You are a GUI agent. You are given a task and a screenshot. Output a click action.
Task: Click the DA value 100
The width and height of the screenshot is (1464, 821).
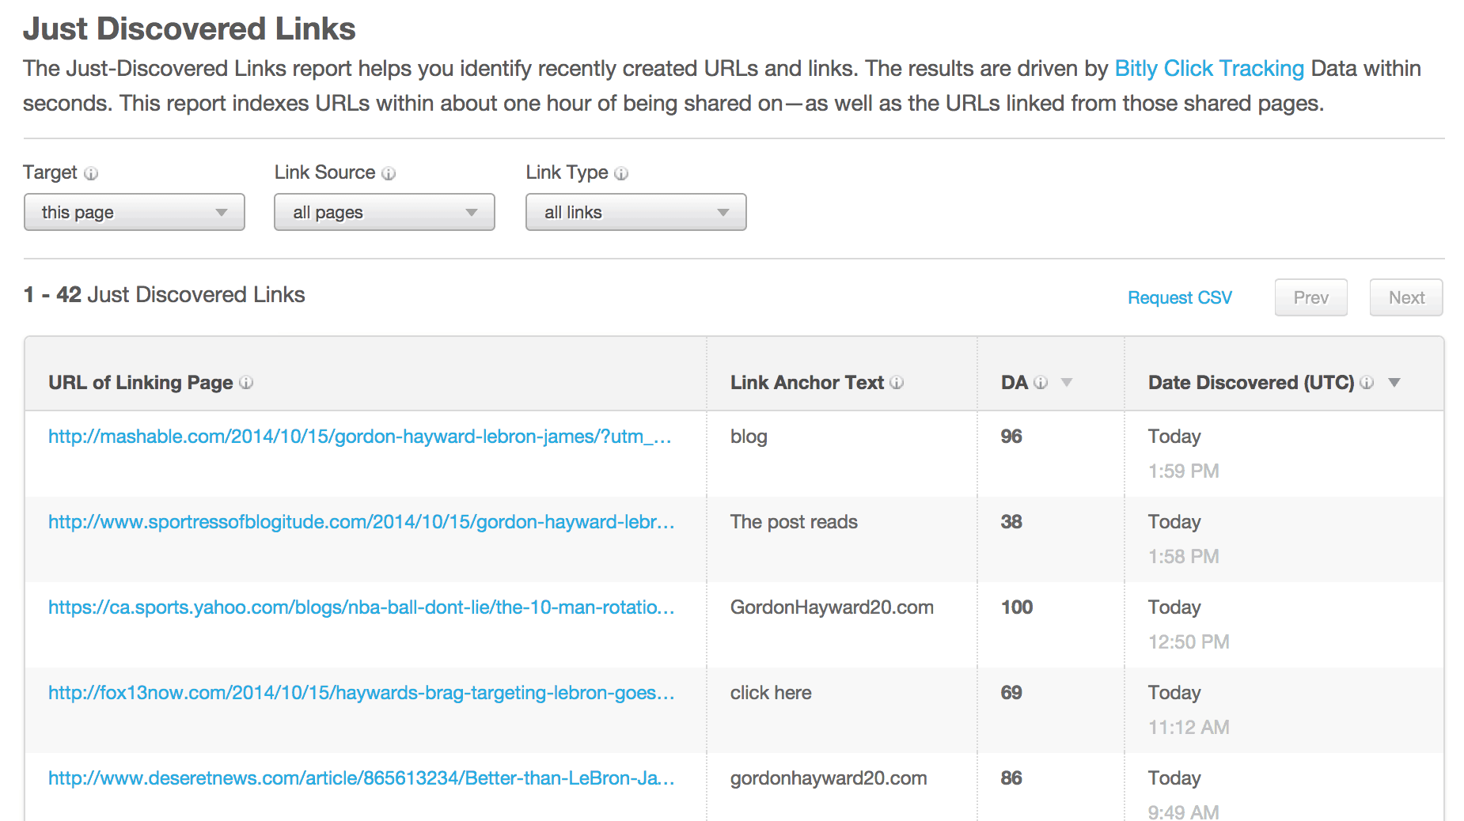point(1017,607)
